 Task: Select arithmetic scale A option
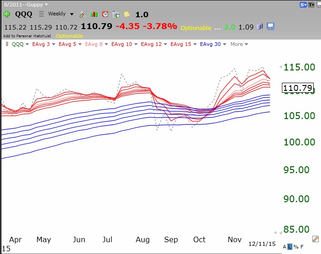285,247
